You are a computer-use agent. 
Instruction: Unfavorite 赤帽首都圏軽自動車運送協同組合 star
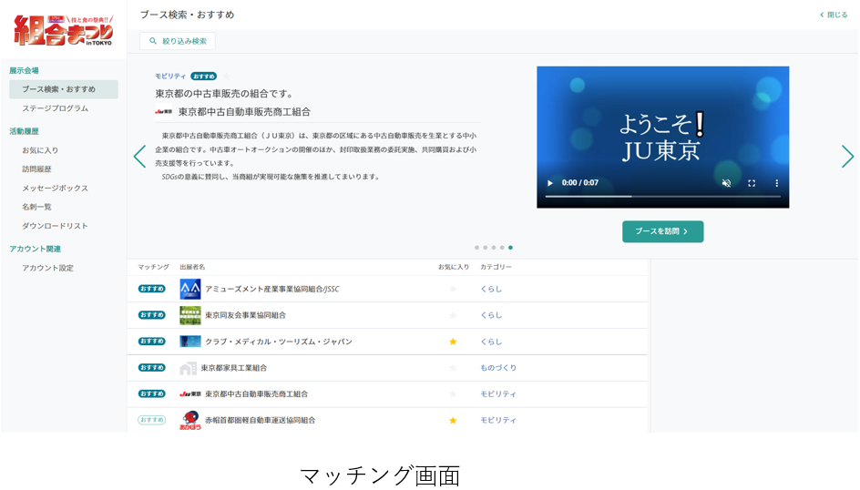453,421
